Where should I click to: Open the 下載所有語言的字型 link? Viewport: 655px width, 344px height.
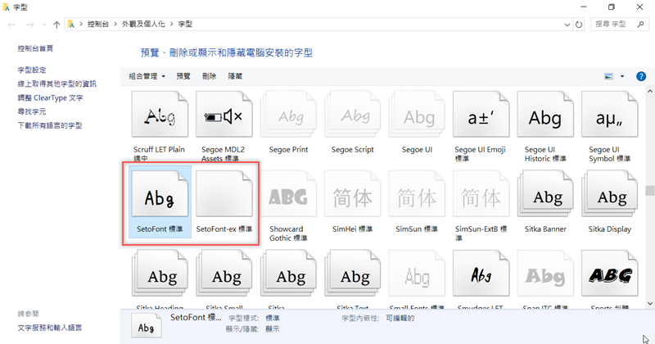(x=50, y=125)
